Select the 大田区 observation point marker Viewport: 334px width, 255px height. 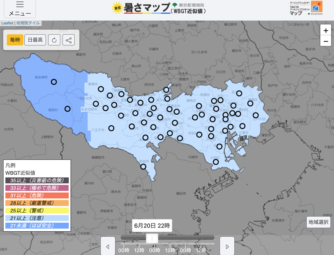coord(216,162)
